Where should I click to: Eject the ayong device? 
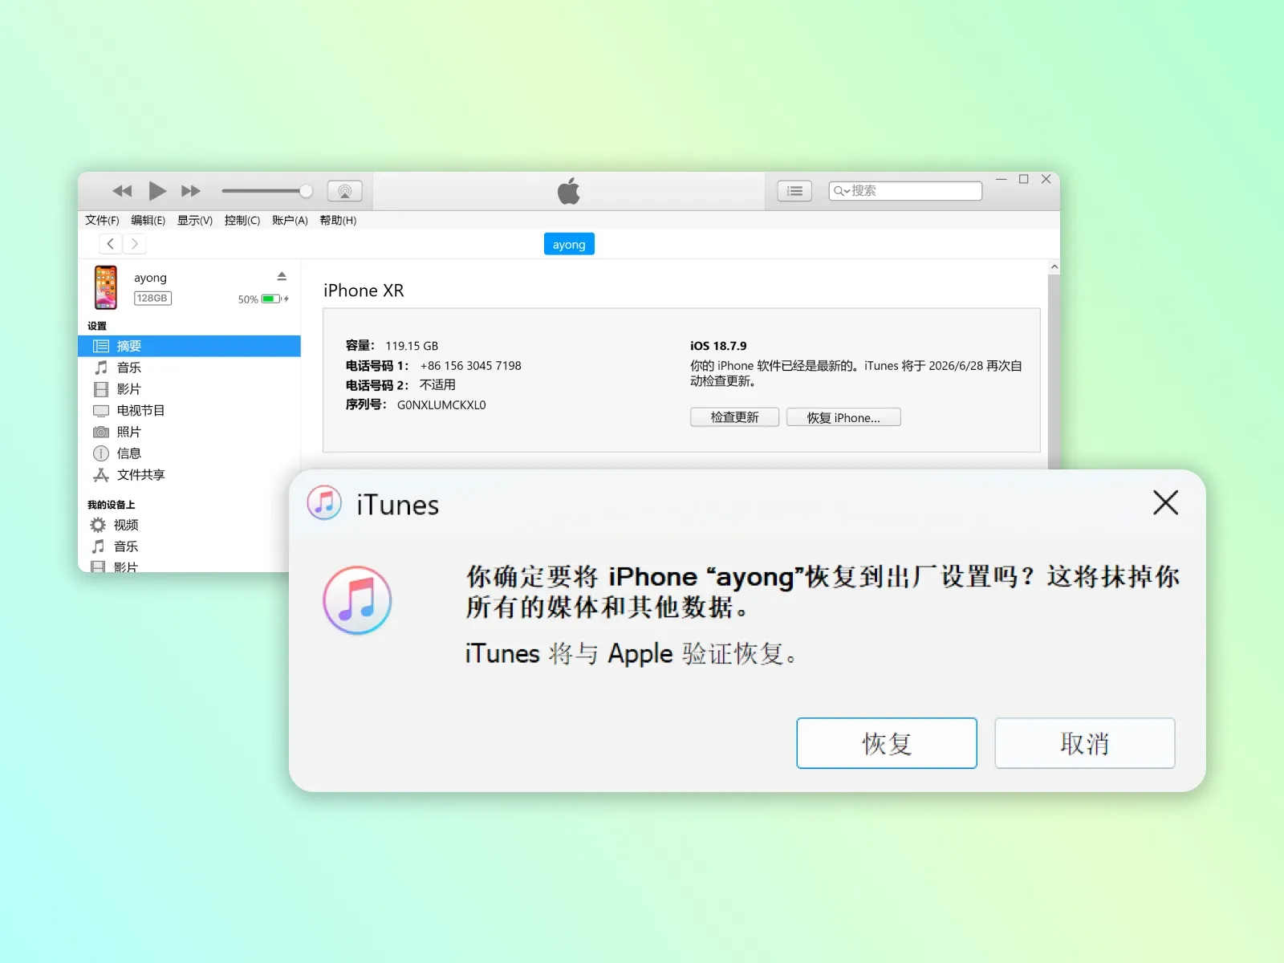click(x=282, y=276)
